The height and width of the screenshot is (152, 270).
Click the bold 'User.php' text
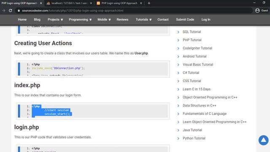click(141, 53)
